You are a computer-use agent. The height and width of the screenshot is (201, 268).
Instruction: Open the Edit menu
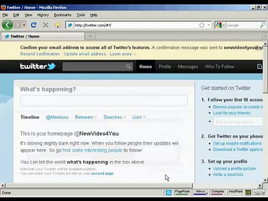pos(16,15)
